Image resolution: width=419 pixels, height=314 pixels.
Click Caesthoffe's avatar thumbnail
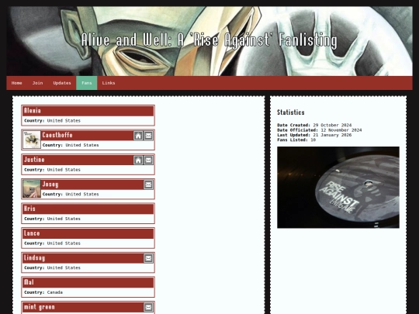pyautogui.click(x=32, y=140)
